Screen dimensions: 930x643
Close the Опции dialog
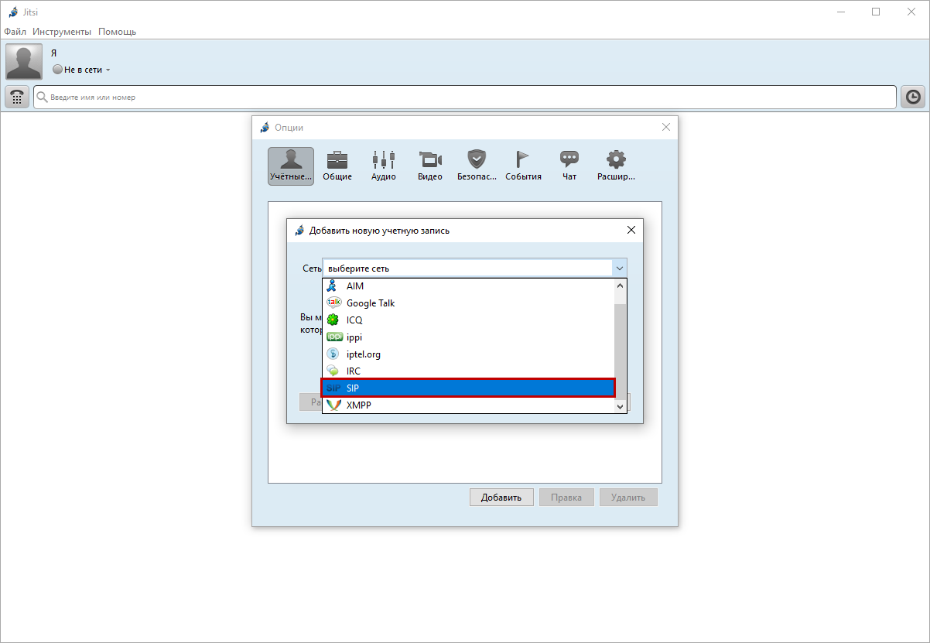[x=666, y=127]
